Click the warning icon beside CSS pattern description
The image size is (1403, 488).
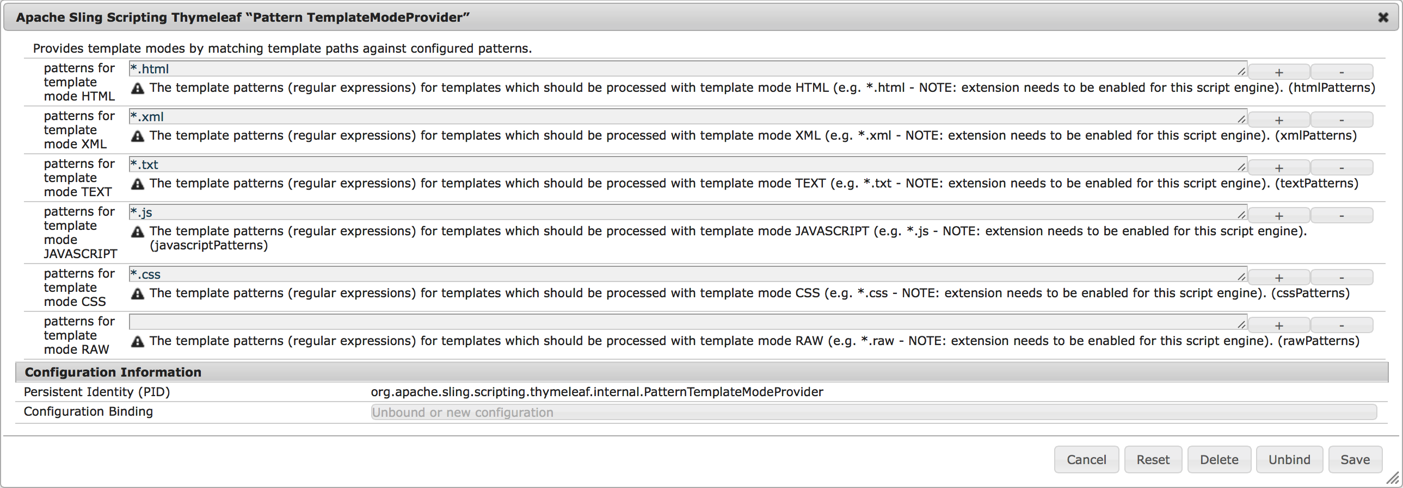[x=138, y=294]
